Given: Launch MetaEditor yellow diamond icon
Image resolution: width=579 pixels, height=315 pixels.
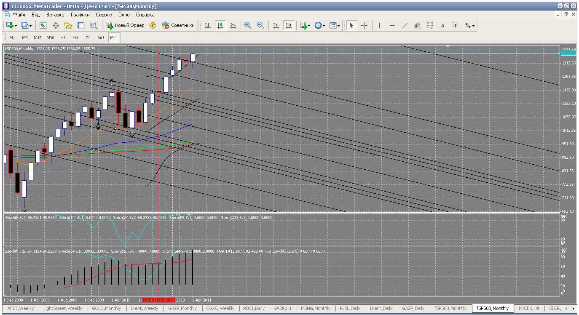Looking at the screenshot, I should tap(153, 26).
